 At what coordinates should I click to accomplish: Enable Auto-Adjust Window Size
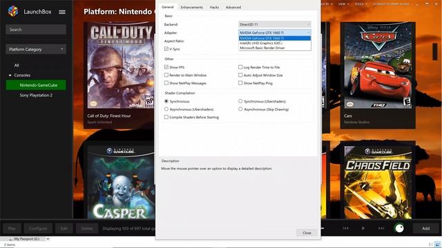click(x=240, y=75)
